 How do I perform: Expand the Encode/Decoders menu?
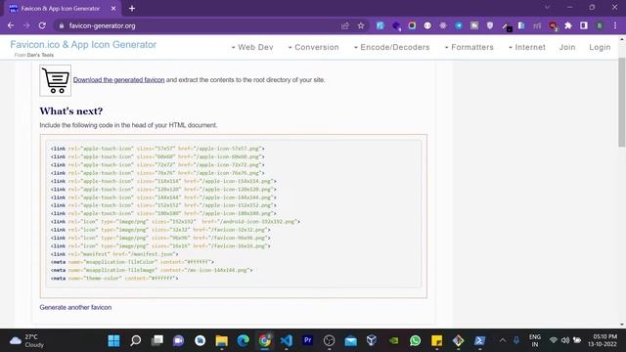tap(391, 47)
